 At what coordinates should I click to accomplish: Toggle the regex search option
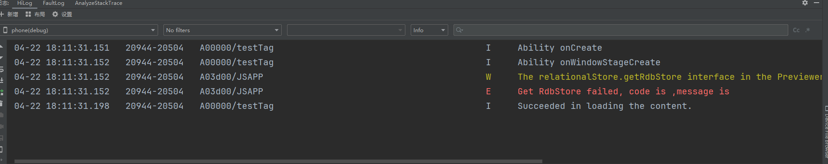coord(808,30)
